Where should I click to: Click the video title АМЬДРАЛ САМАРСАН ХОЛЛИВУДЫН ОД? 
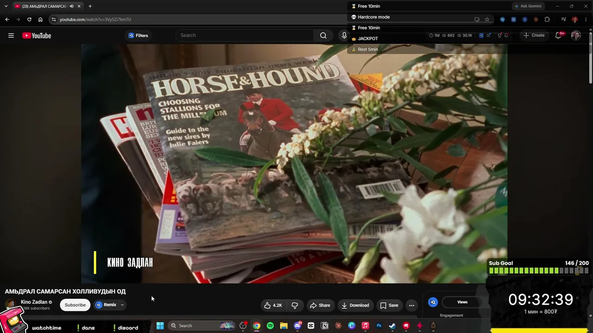[65, 291]
